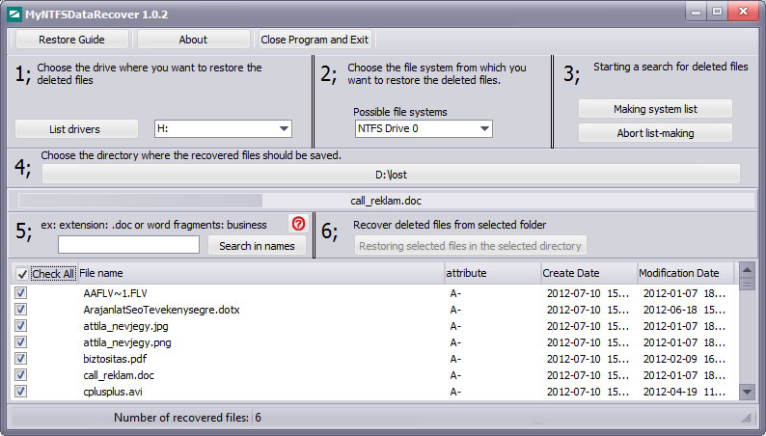Start Making system list

[655, 109]
